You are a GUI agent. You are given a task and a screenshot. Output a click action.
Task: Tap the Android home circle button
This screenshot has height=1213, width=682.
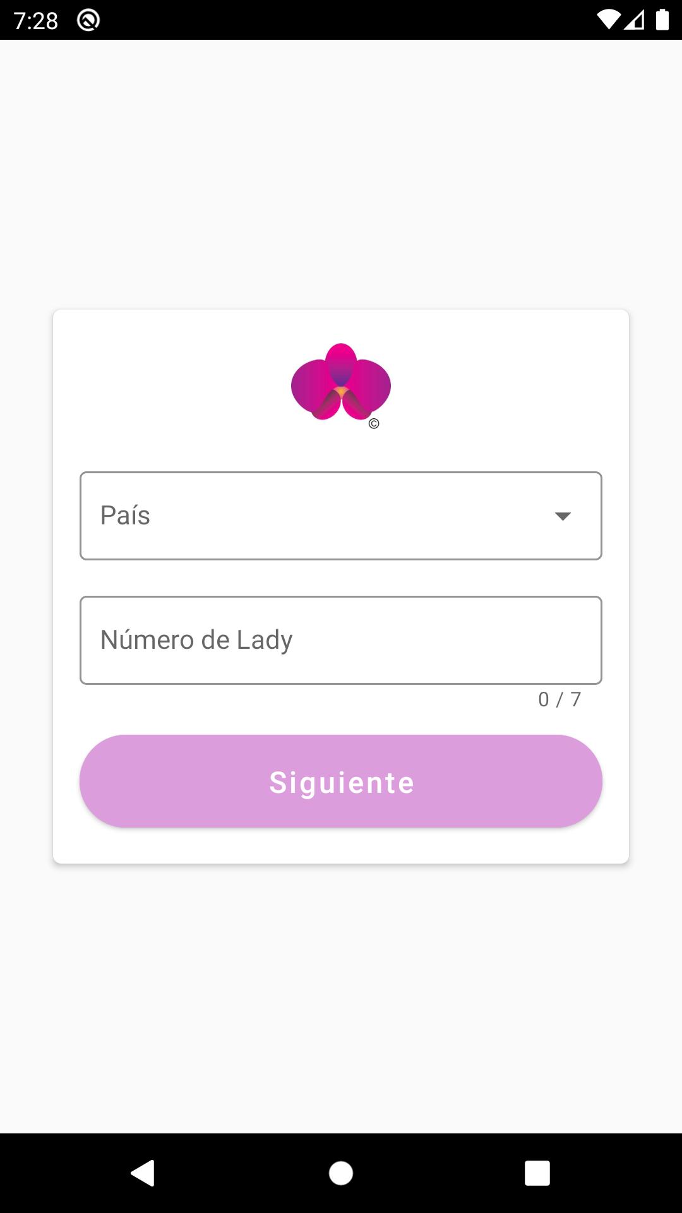click(341, 1173)
